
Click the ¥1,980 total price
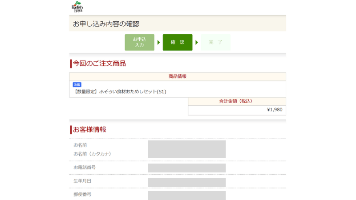[x=275, y=110]
